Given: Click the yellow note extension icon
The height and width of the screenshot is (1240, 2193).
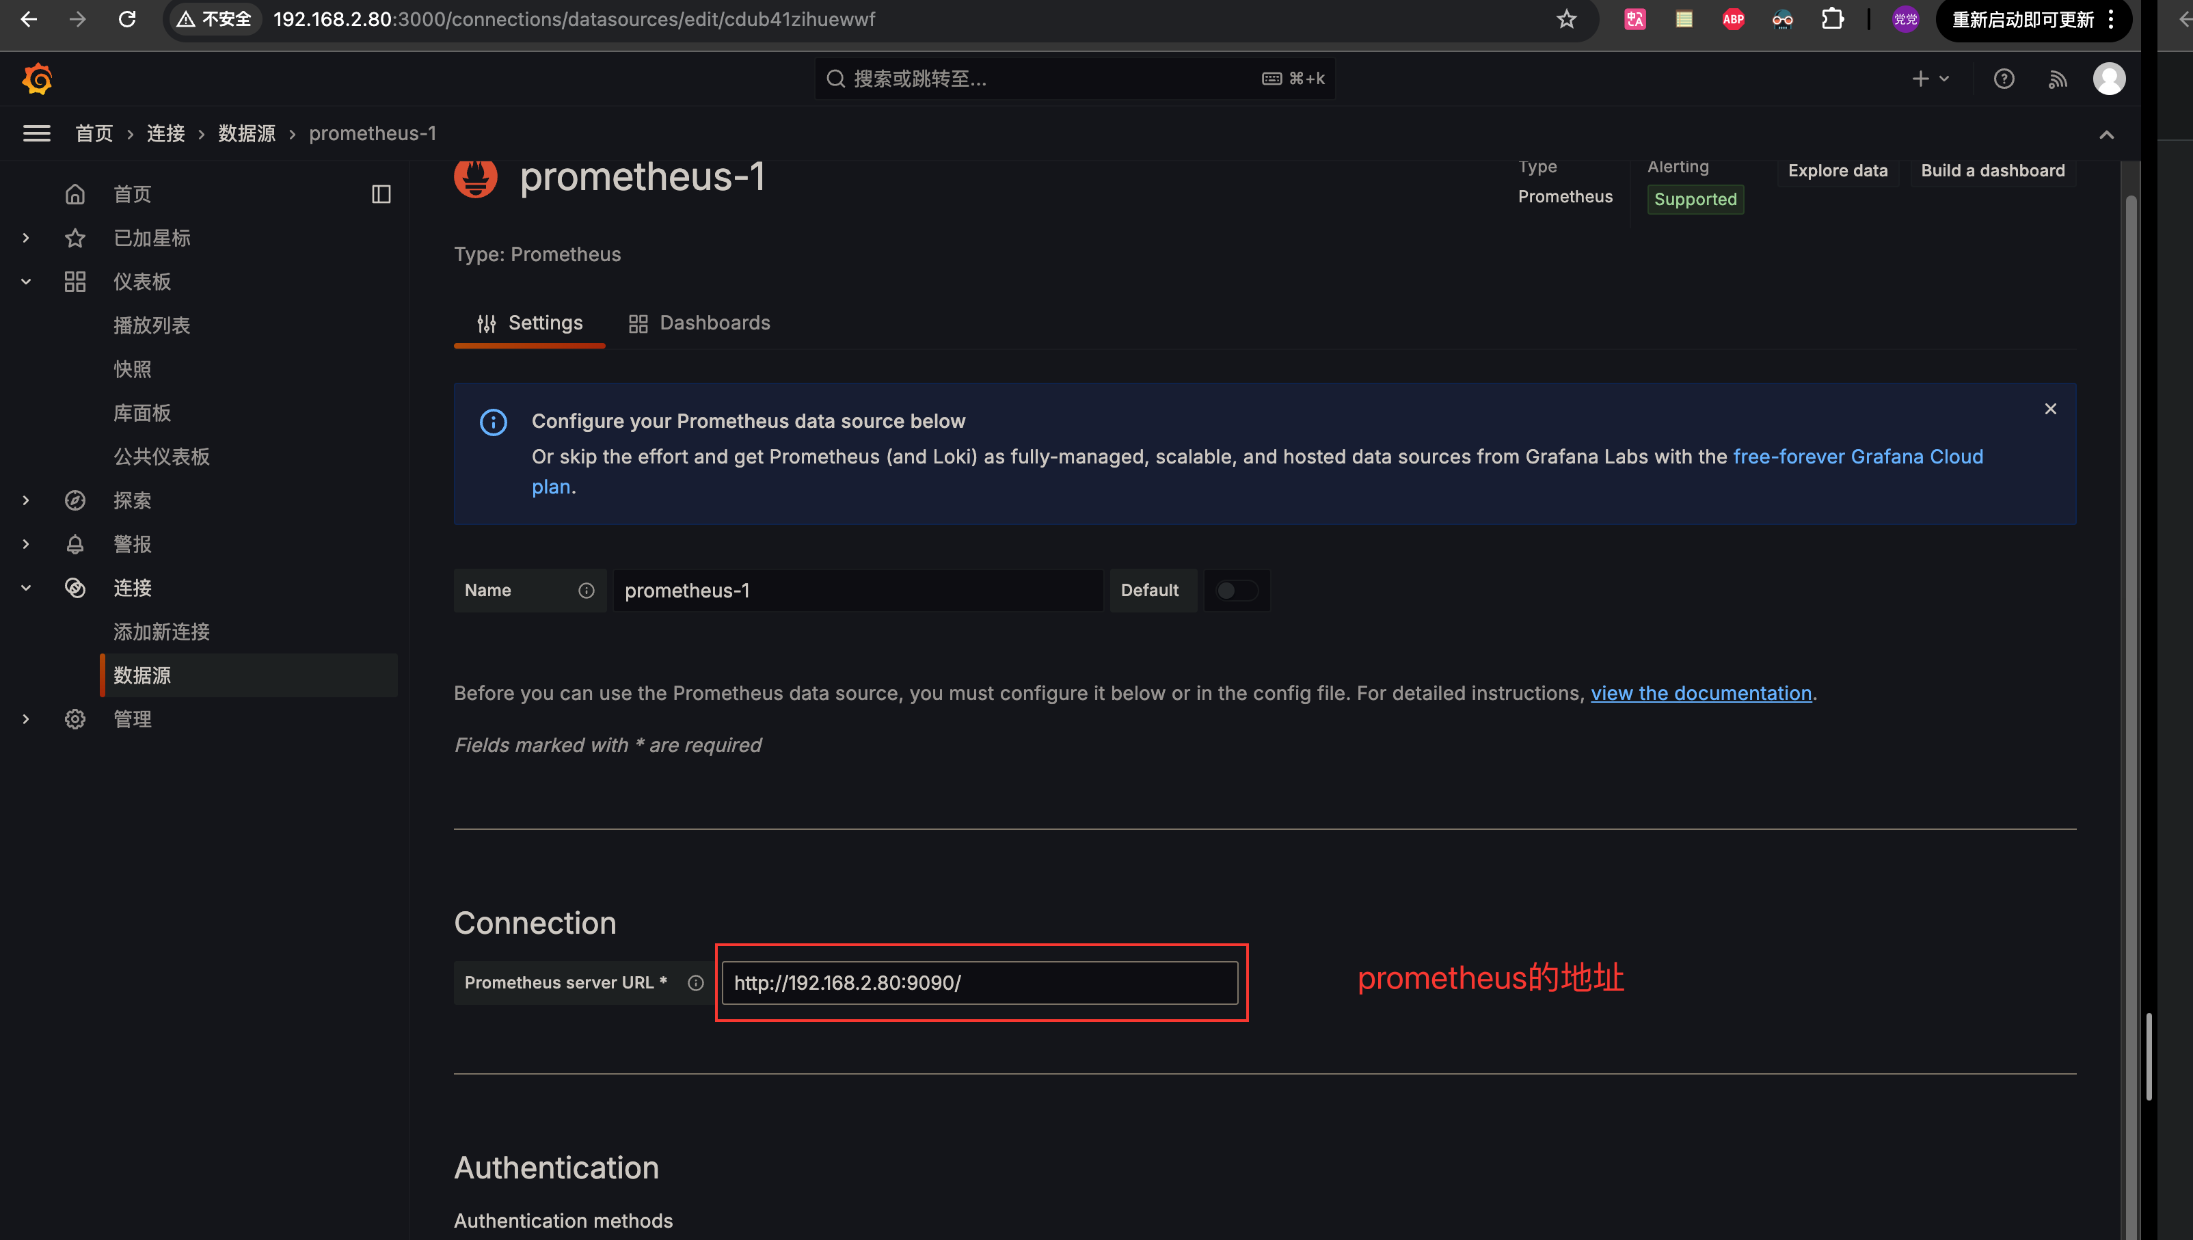Looking at the screenshot, I should click(1684, 18).
